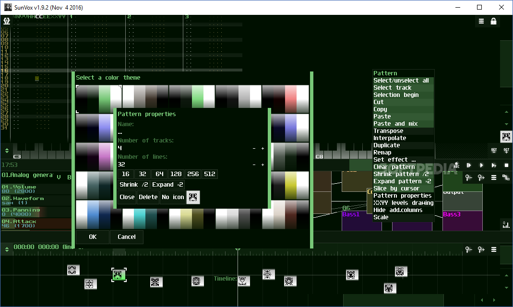Image resolution: width=513 pixels, height=307 pixels.
Task: Click Scale in the Pattern menu
Action: point(404,217)
